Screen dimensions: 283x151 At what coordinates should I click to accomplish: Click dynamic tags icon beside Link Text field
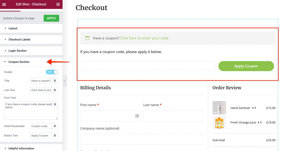click(x=55, y=90)
